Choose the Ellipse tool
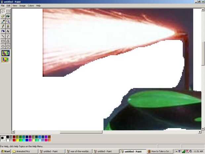Viewport: 205px width, 154px height. click(3, 46)
